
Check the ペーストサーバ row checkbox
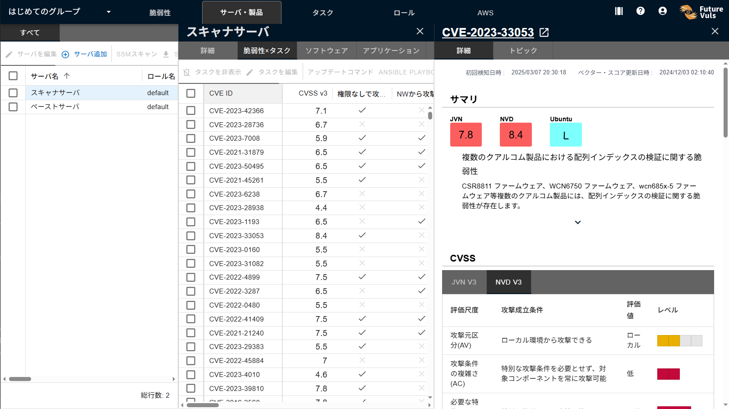click(13, 106)
